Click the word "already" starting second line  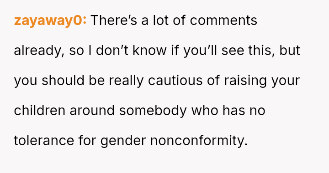coord(39,51)
